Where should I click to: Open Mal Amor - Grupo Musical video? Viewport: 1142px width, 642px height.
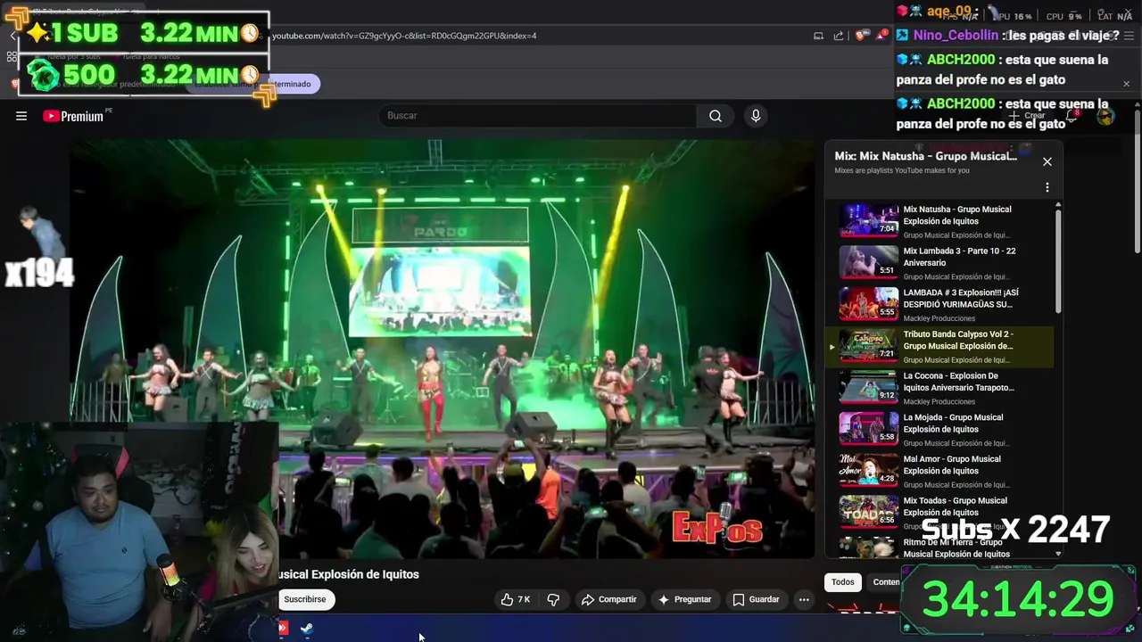tap(952, 465)
